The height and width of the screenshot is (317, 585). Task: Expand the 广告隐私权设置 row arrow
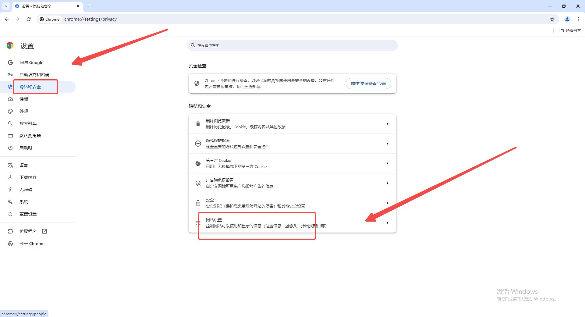(x=388, y=183)
